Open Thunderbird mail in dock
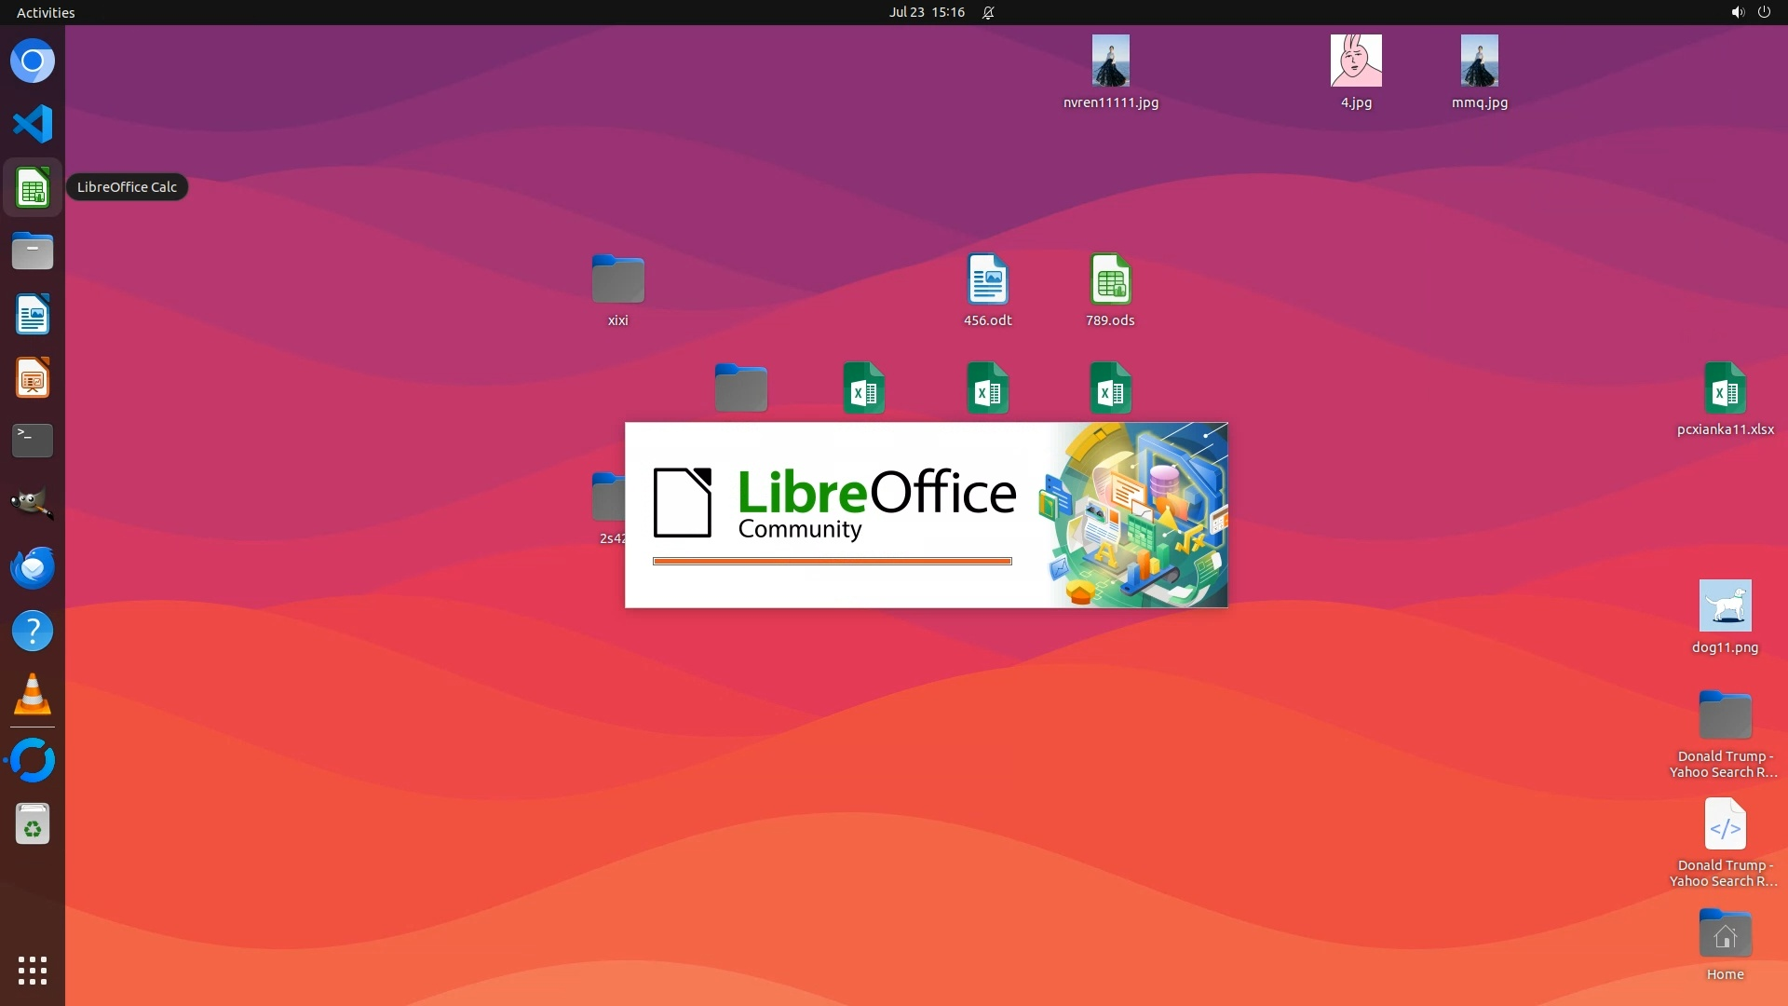The width and height of the screenshot is (1788, 1006). coord(33,567)
